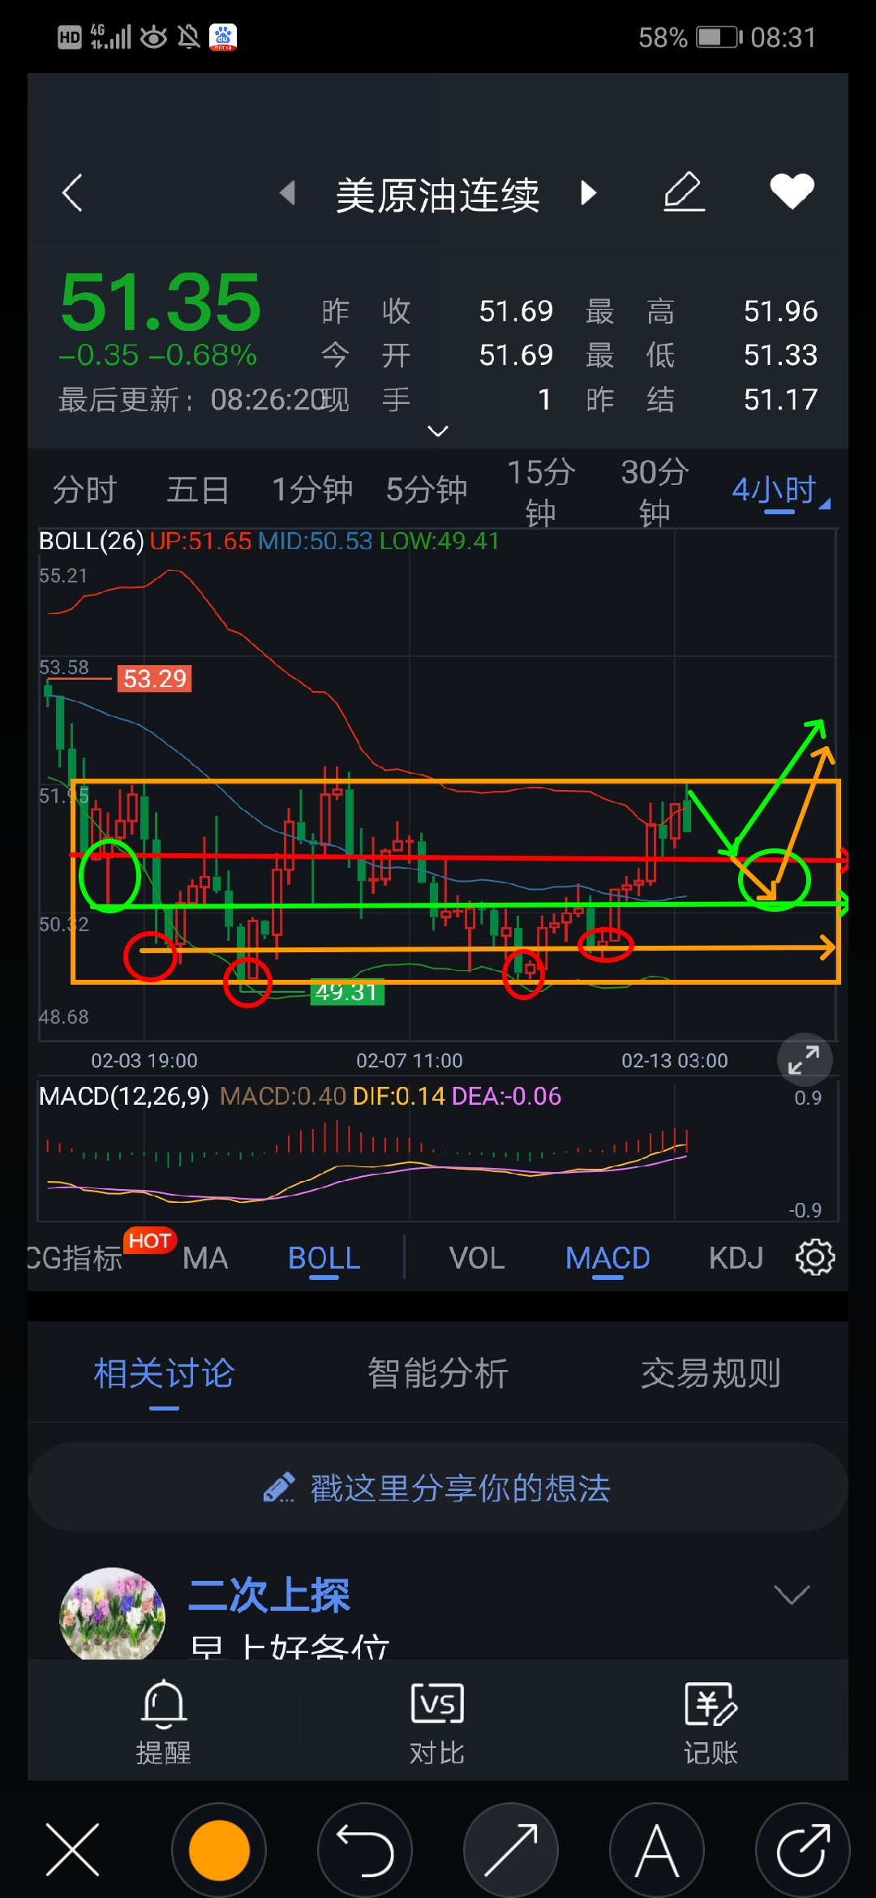The height and width of the screenshot is (1898, 876).
Task: Expand the 二次上探 post options chevron
Action: coord(792,1595)
